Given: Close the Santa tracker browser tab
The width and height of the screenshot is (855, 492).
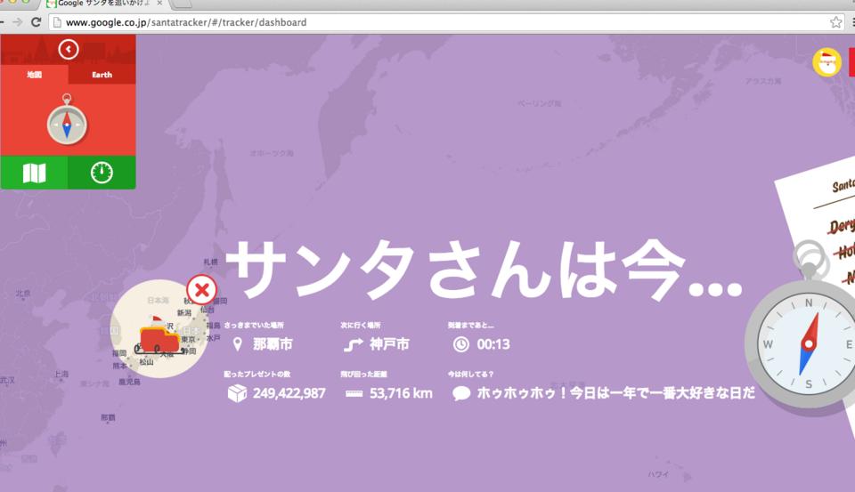Looking at the screenshot, I should 159,4.
